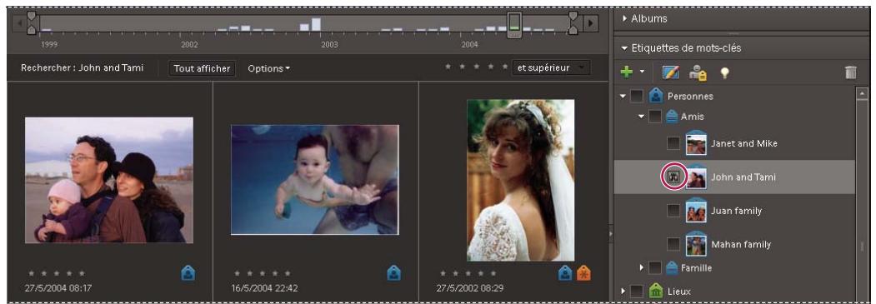876x304 pixels.
Task: Click the Amis sub-category tag icon
Action: click(x=672, y=117)
